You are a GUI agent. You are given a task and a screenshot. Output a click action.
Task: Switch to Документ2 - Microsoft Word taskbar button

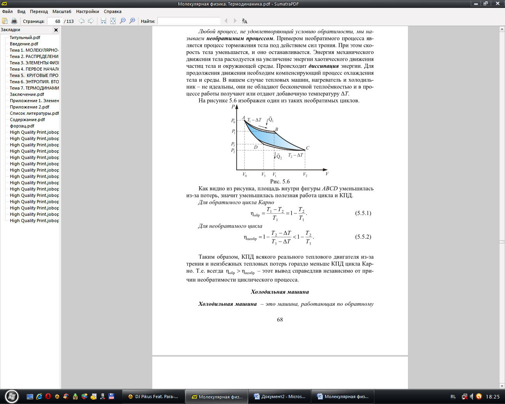(x=280, y=397)
